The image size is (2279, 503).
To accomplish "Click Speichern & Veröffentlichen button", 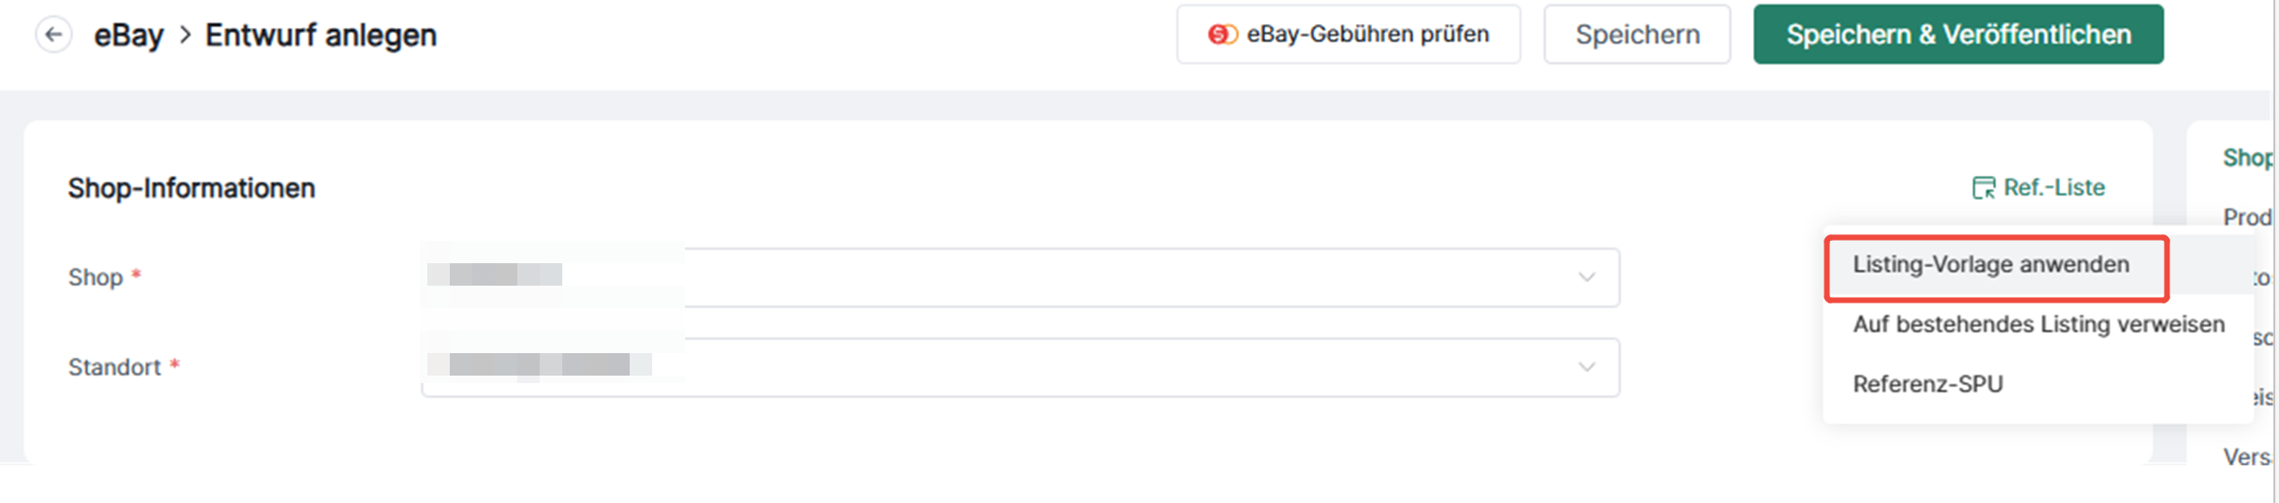I will point(1959,35).
